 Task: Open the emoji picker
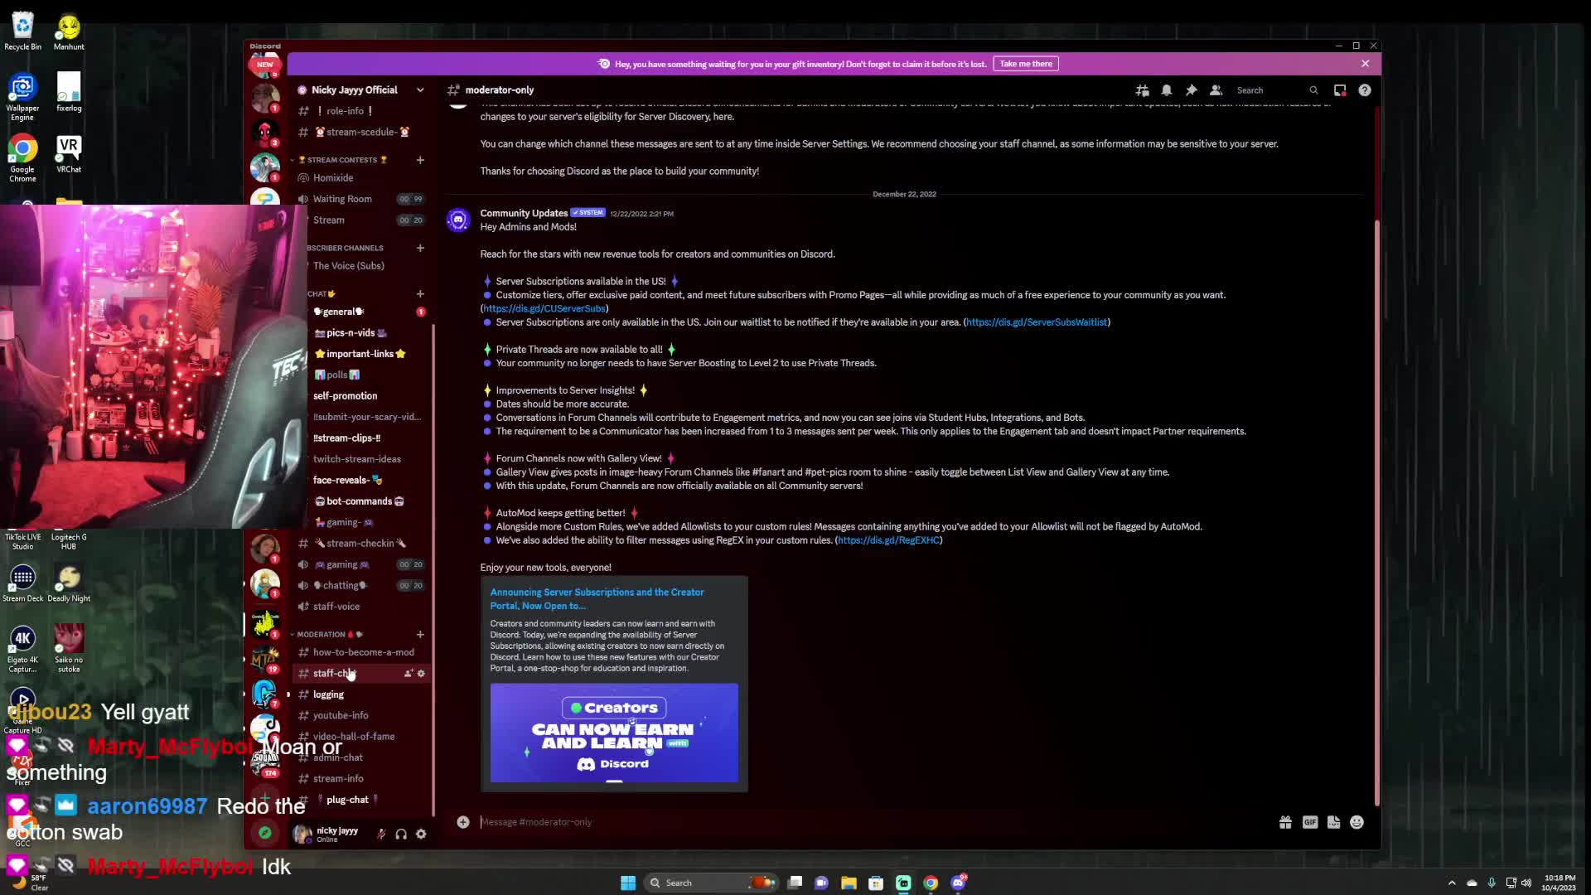tap(1356, 822)
